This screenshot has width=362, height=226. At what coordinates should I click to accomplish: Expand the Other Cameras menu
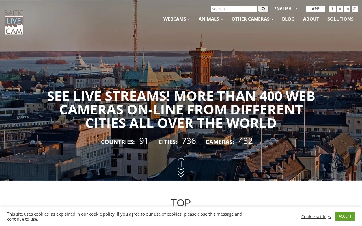[253, 19]
